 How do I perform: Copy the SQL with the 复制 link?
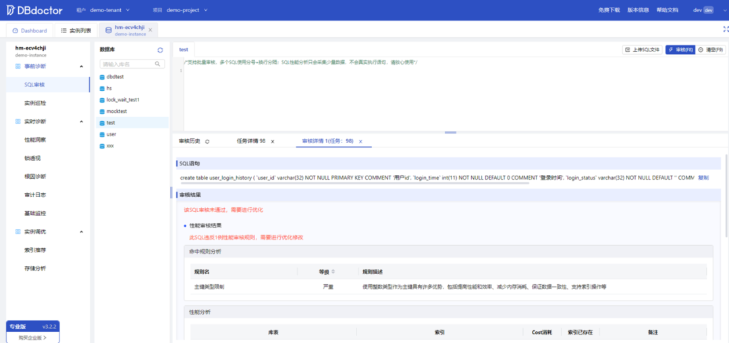703,178
